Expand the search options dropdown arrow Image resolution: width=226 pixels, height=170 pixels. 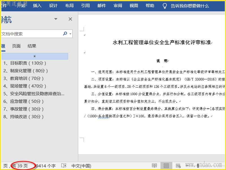pos(70,34)
